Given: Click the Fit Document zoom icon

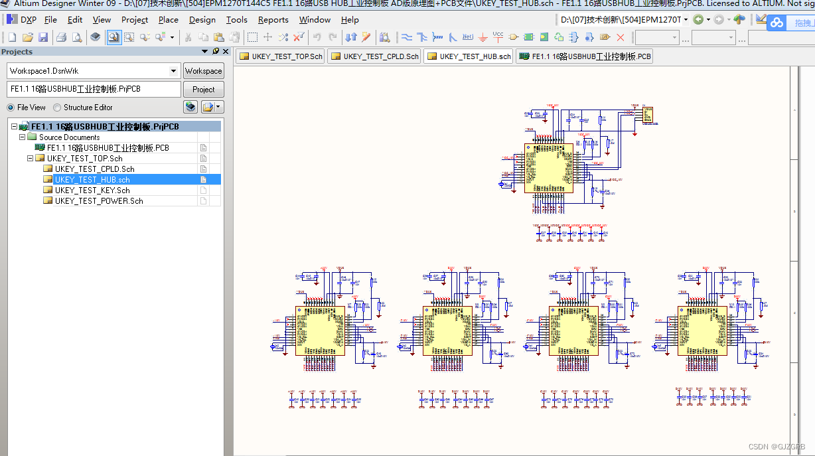Looking at the screenshot, I should (113, 37).
